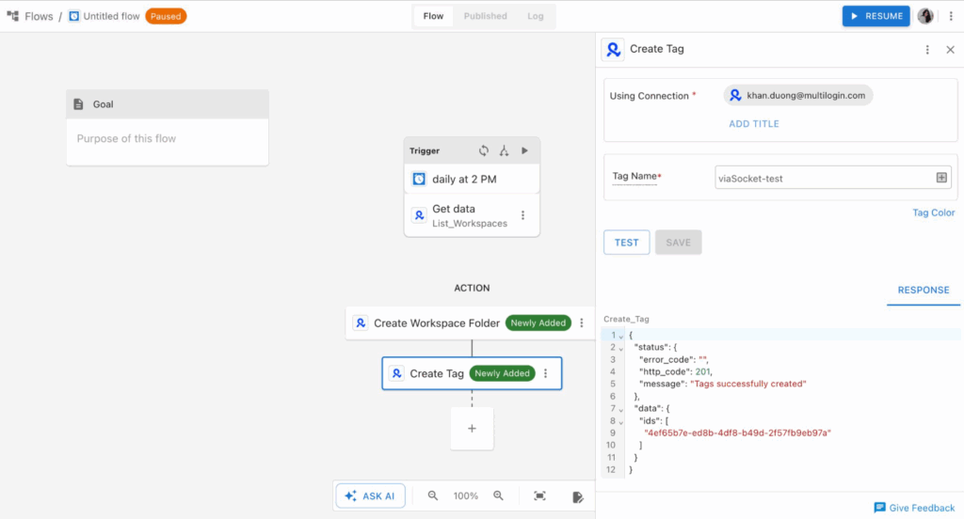964x519 pixels.
Task: Run the trigger with the play icon
Action: pyautogui.click(x=524, y=150)
